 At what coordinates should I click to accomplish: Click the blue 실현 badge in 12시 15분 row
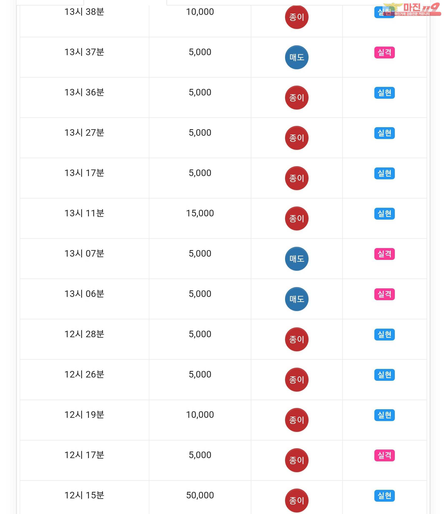384,496
